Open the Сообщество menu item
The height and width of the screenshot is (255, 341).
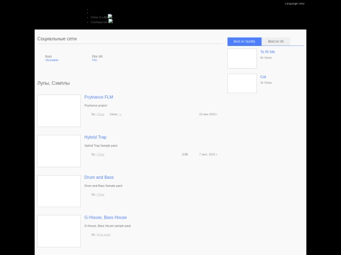[x=99, y=22]
